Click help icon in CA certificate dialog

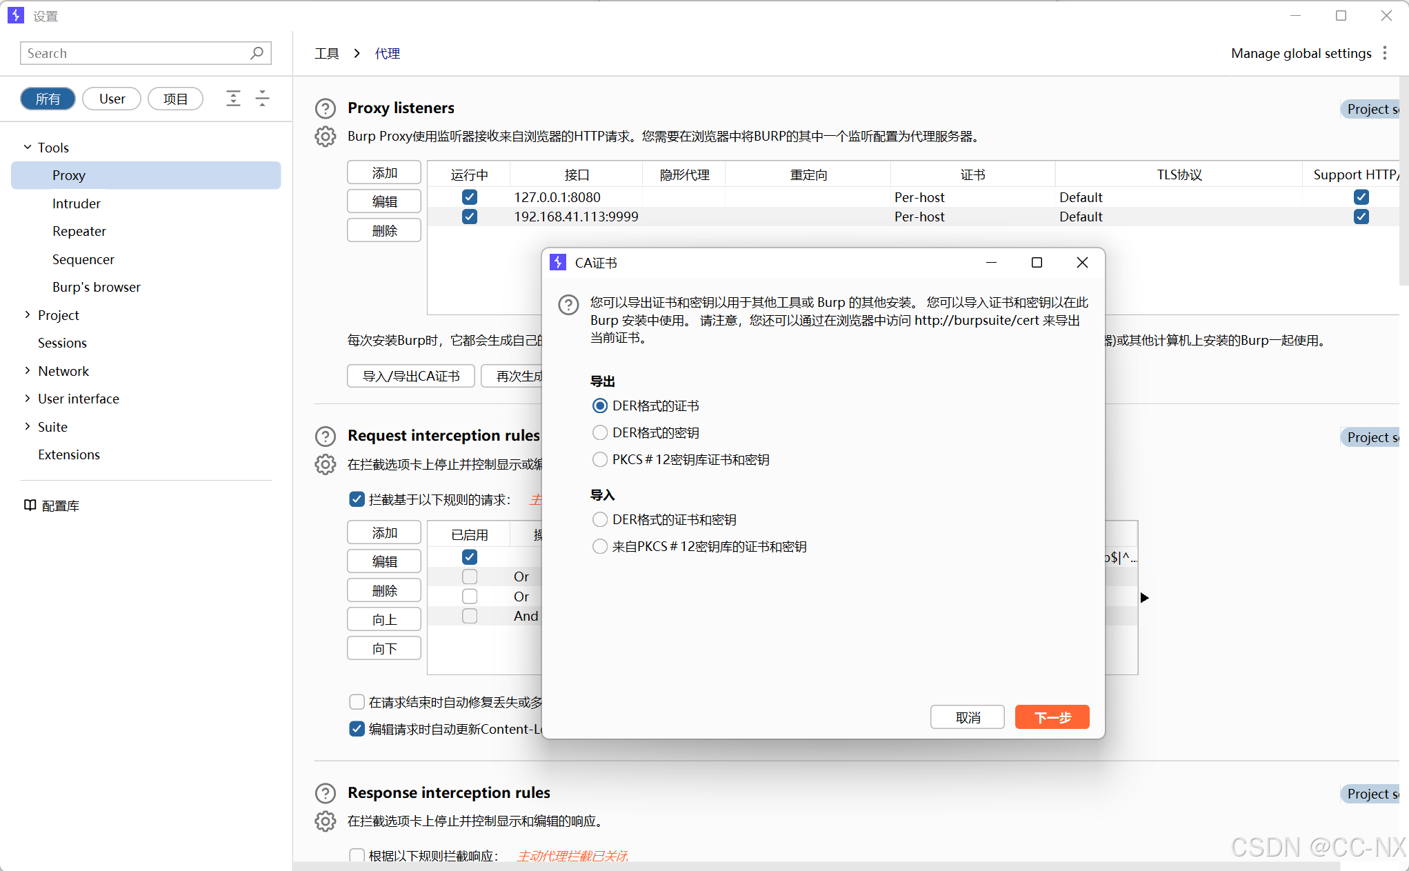point(568,304)
